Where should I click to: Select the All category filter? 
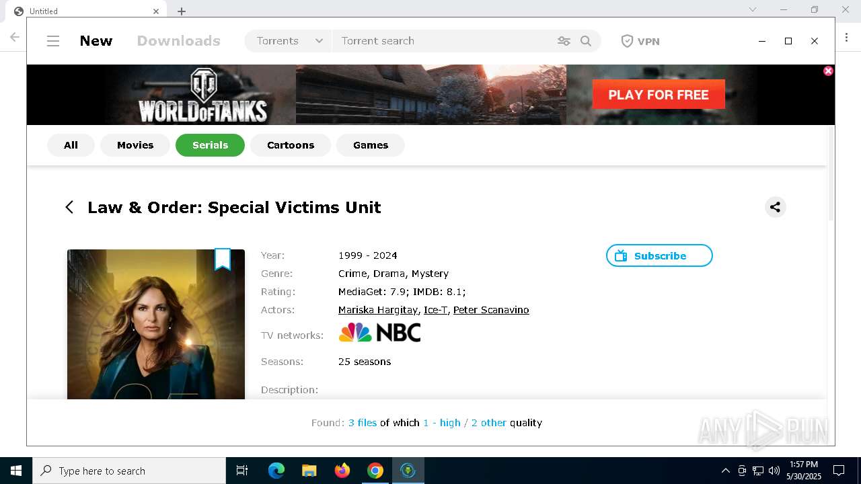coord(71,145)
